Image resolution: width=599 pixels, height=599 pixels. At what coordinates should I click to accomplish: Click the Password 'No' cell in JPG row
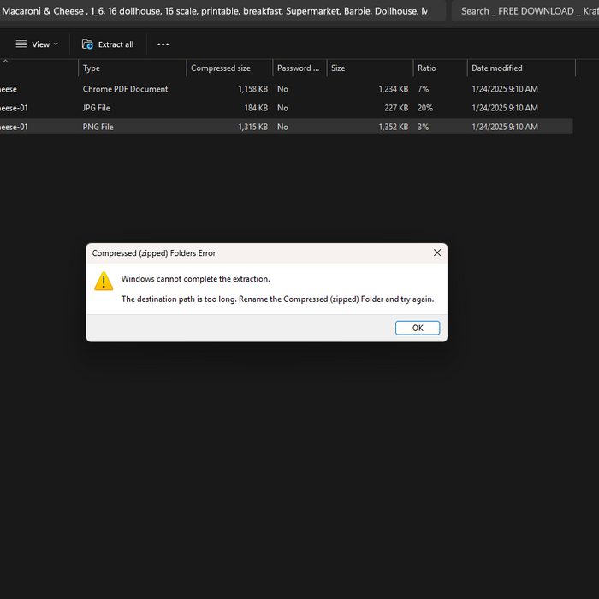click(282, 108)
